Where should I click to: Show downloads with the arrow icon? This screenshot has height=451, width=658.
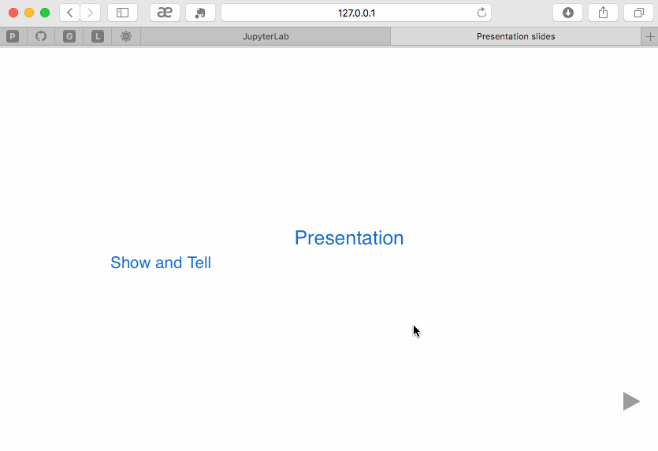click(568, 13)
